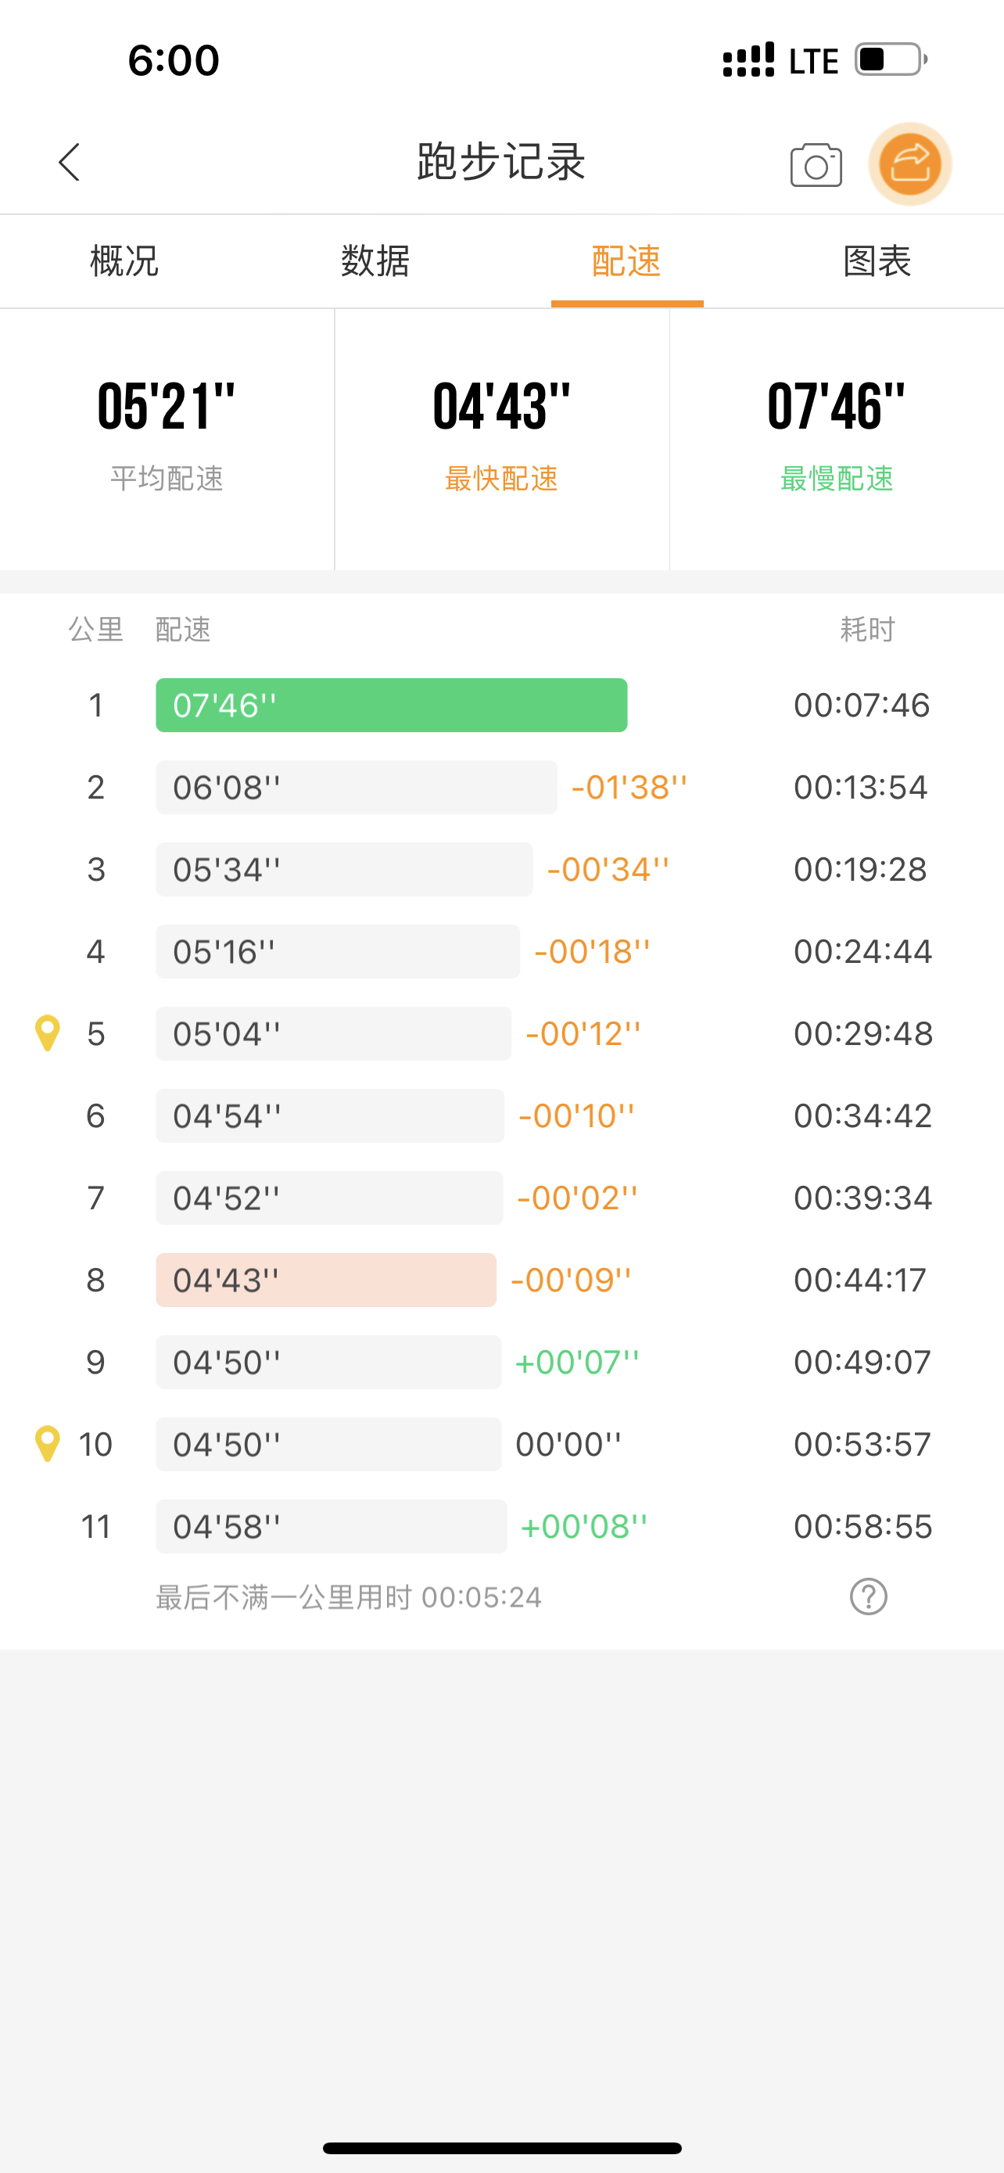Switch to the 概况 tab
The height and width of the screenshot is (2173, 1004).
[125, 260]
